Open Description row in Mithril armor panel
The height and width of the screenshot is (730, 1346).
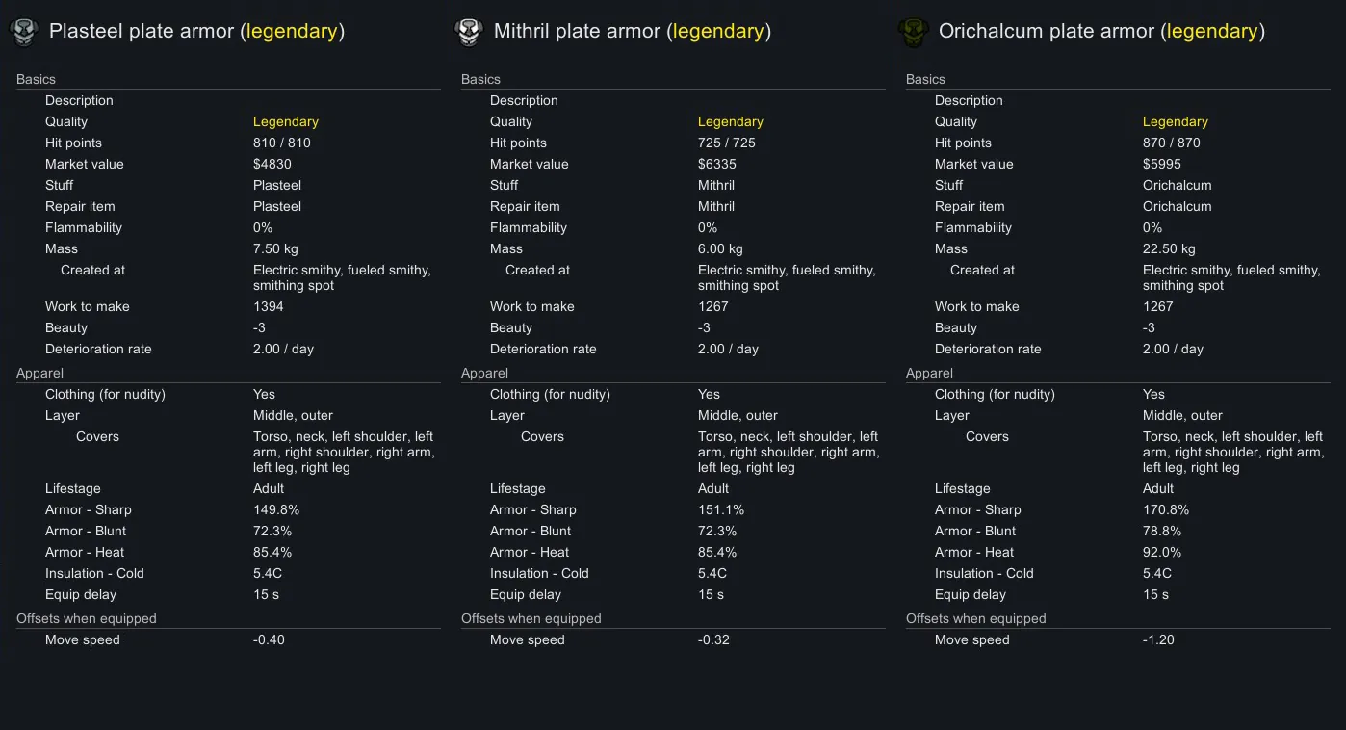(x=524, y=100)
